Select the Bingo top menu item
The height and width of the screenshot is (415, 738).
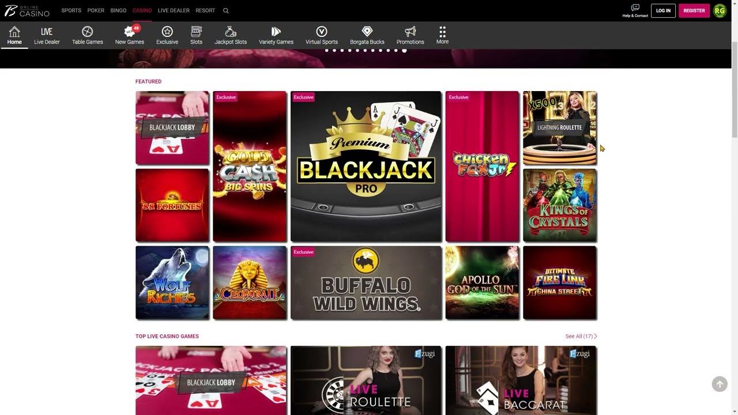coord(118,10)
